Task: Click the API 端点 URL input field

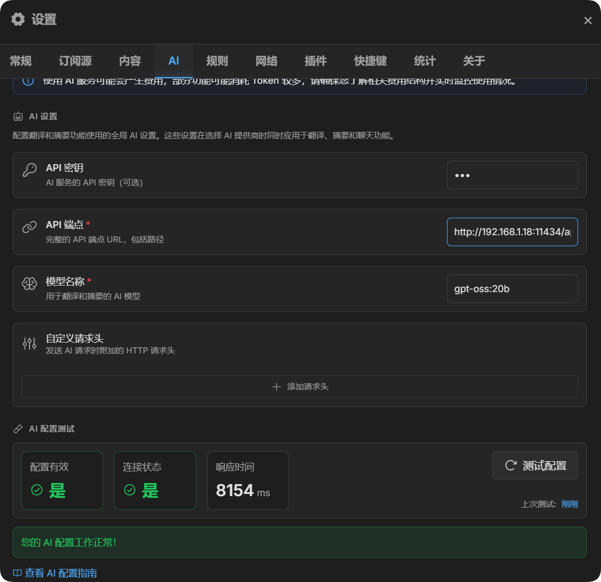Action: 512,231
